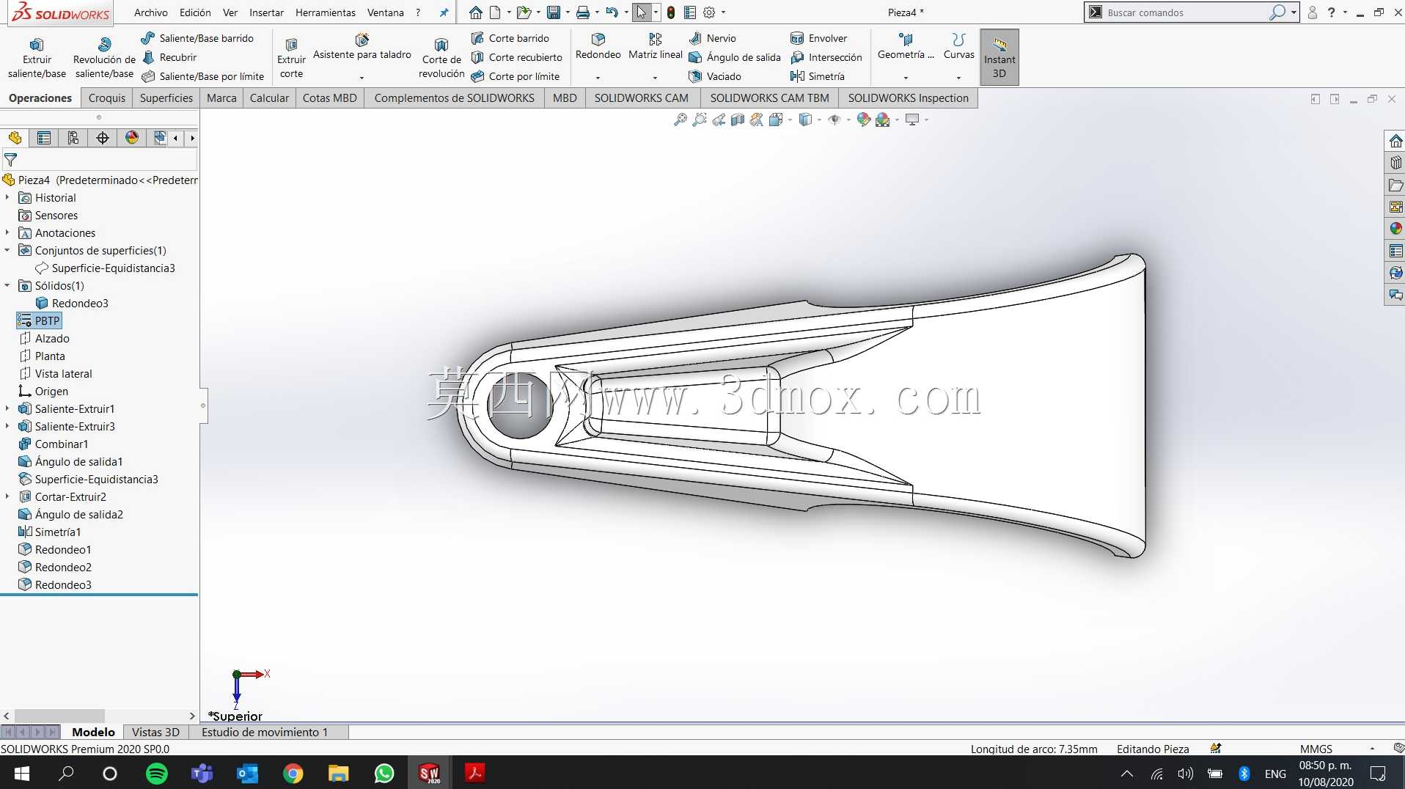Select Redondeo fillet tool

598,47
